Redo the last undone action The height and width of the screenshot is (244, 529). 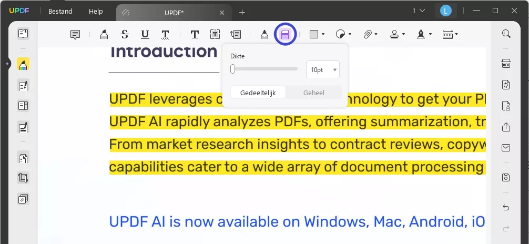[x=506, y=229]
